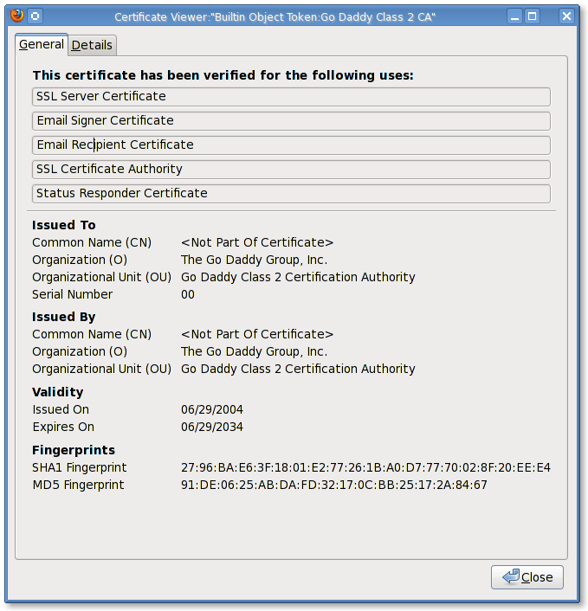Maximize the Certificate Viewer window
The height and width of the screenshot is (611, 588).
pos(533,16)
